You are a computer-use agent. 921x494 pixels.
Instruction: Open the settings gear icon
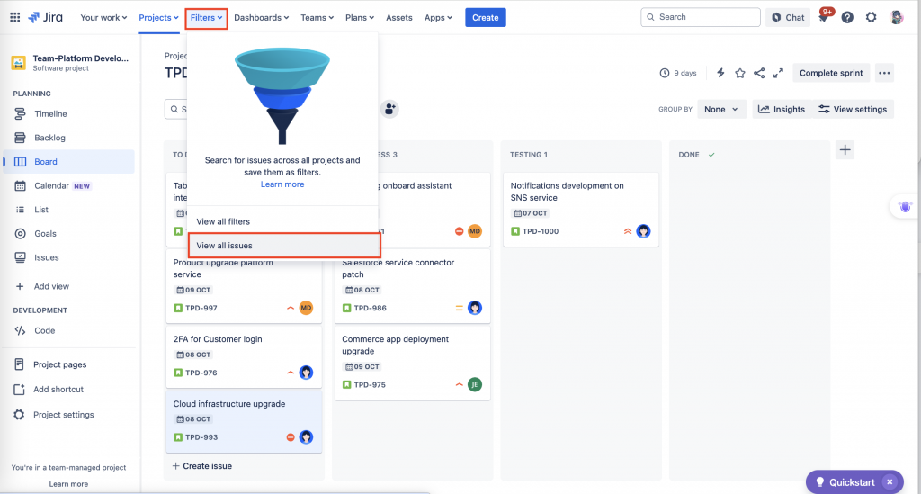tap(871, 18)
